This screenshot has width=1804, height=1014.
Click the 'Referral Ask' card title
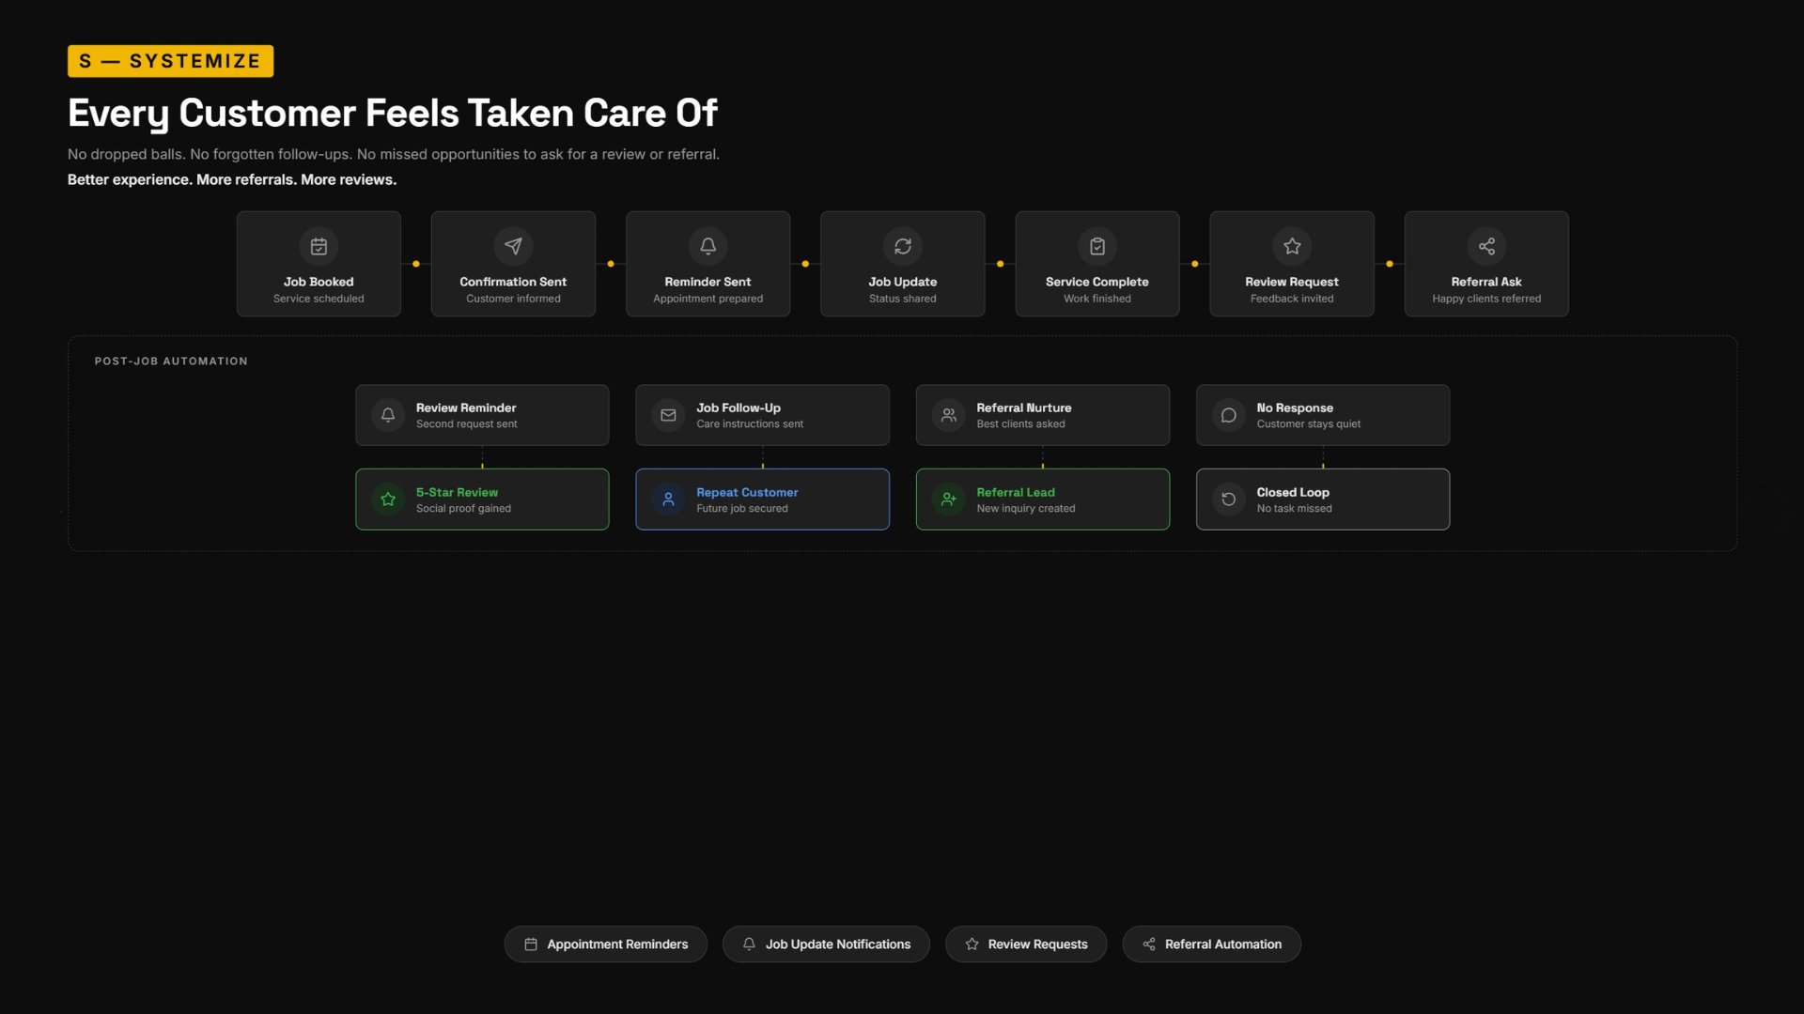tap(1486, 282)
